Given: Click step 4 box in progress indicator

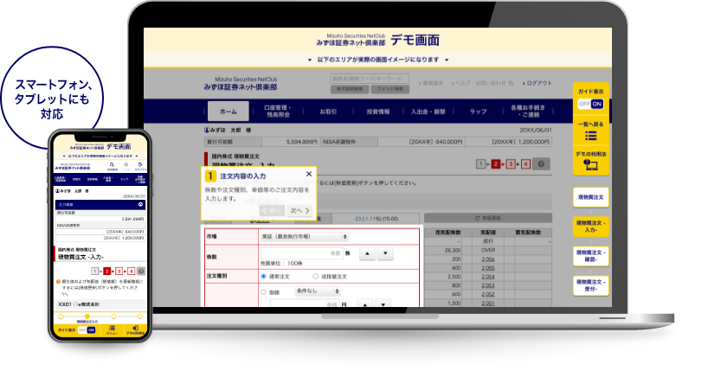Looking at the screenshot, I should pos(525,164).
